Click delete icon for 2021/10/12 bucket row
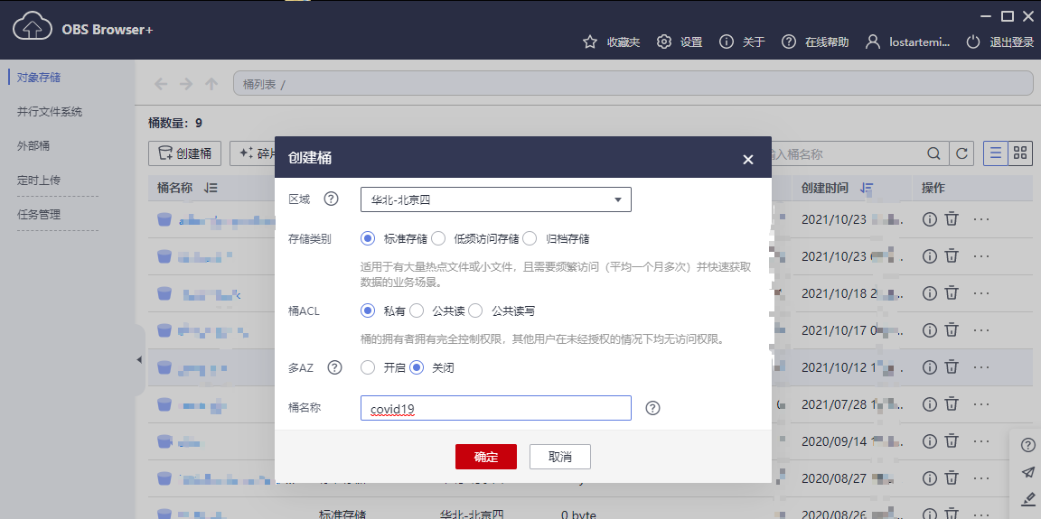The image size is (1041, 519). pos(952,366)
